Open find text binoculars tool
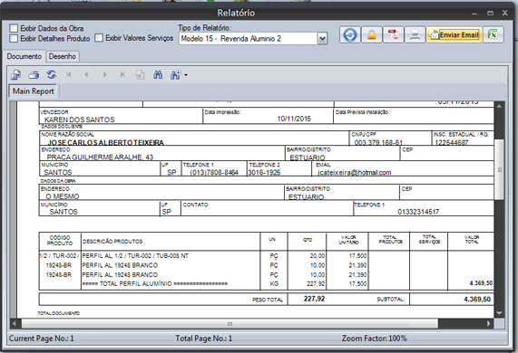Viewport: 518px width, 353px height. pyautogui.click(x=158, y=75)
